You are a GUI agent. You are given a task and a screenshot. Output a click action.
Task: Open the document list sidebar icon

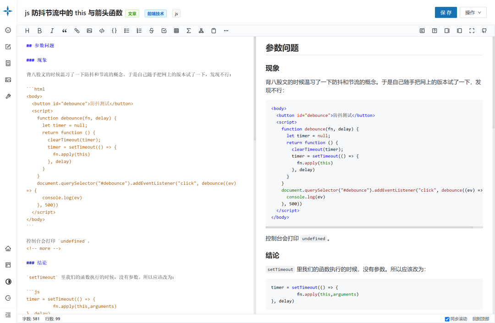click(x=8, y=63)
